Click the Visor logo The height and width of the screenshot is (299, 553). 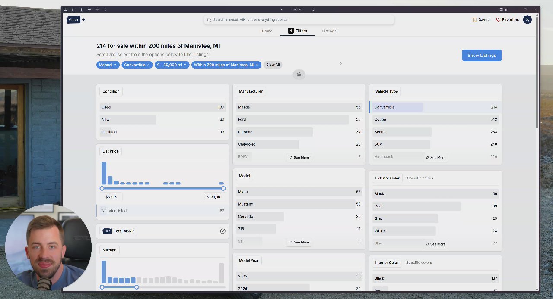[x=73, y=19]
